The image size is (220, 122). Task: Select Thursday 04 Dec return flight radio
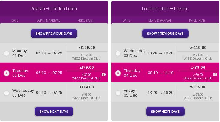pyautogui.click(x=118, y=73)
